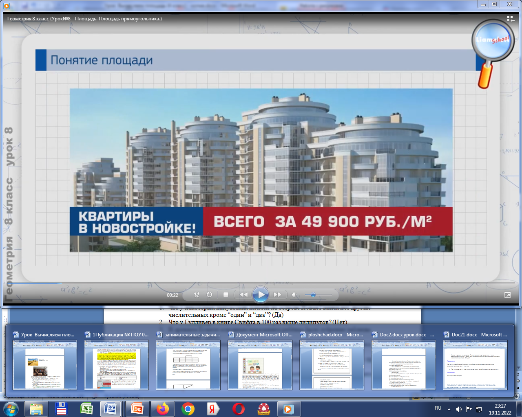
Task: Click the rewind previous button
Action: [243, 295]
